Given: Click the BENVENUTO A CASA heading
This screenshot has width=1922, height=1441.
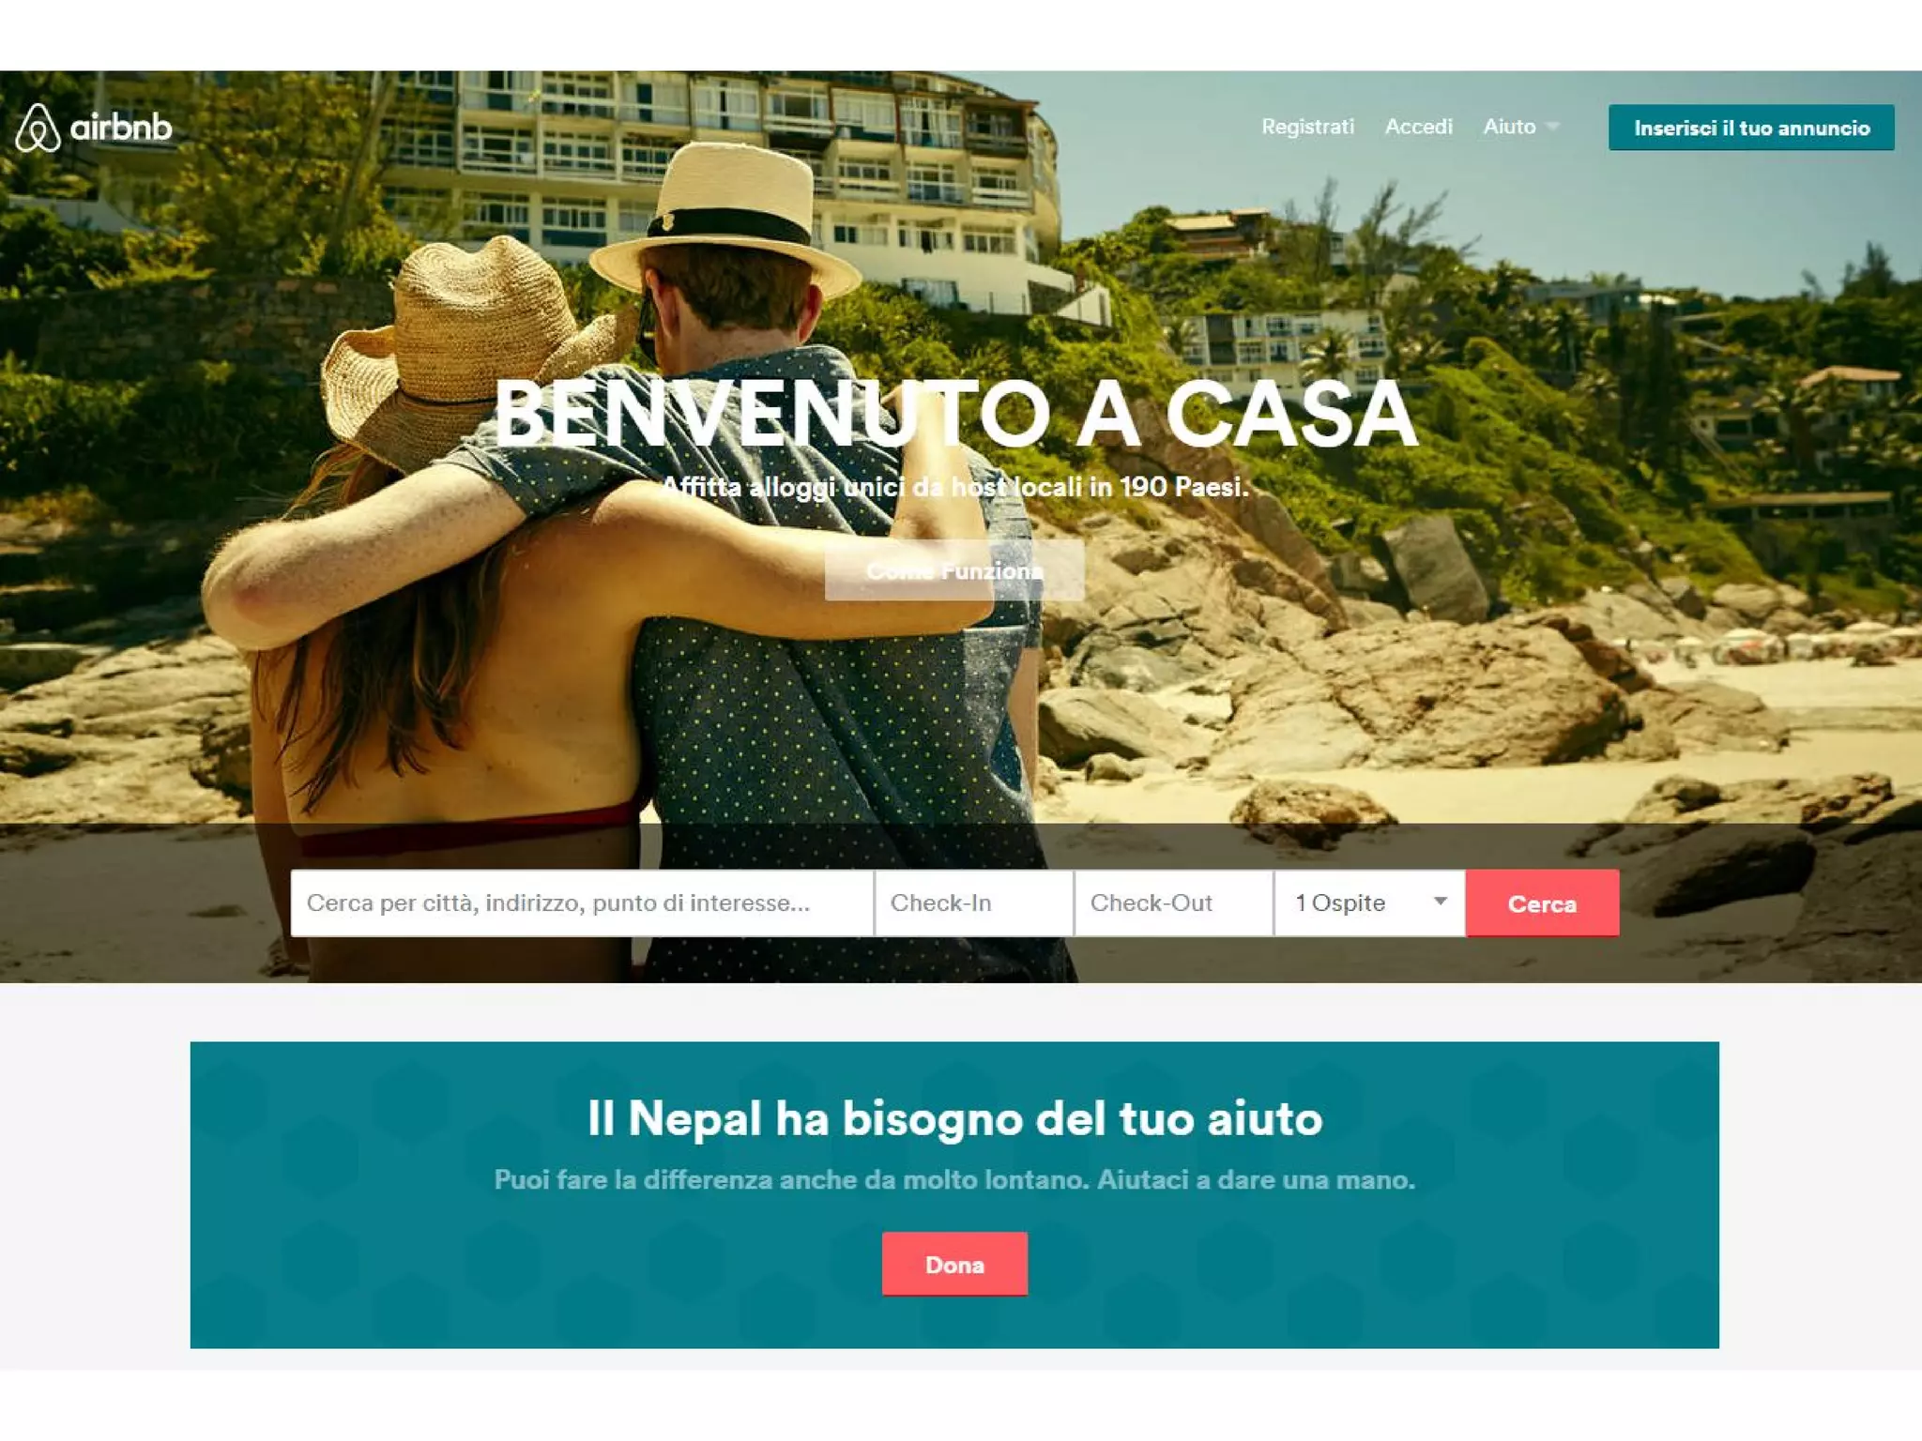Looking at the screenshot, I should click(x=954, y=413).
